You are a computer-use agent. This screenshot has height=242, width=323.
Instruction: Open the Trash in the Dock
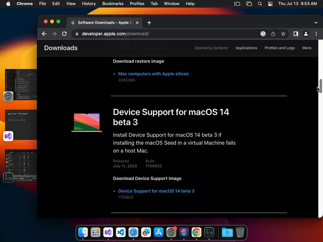[240, 232]
